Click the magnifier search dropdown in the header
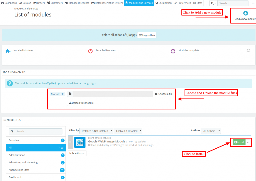The height and width of the screenshot is (181, 256). [x=213, y=3]
